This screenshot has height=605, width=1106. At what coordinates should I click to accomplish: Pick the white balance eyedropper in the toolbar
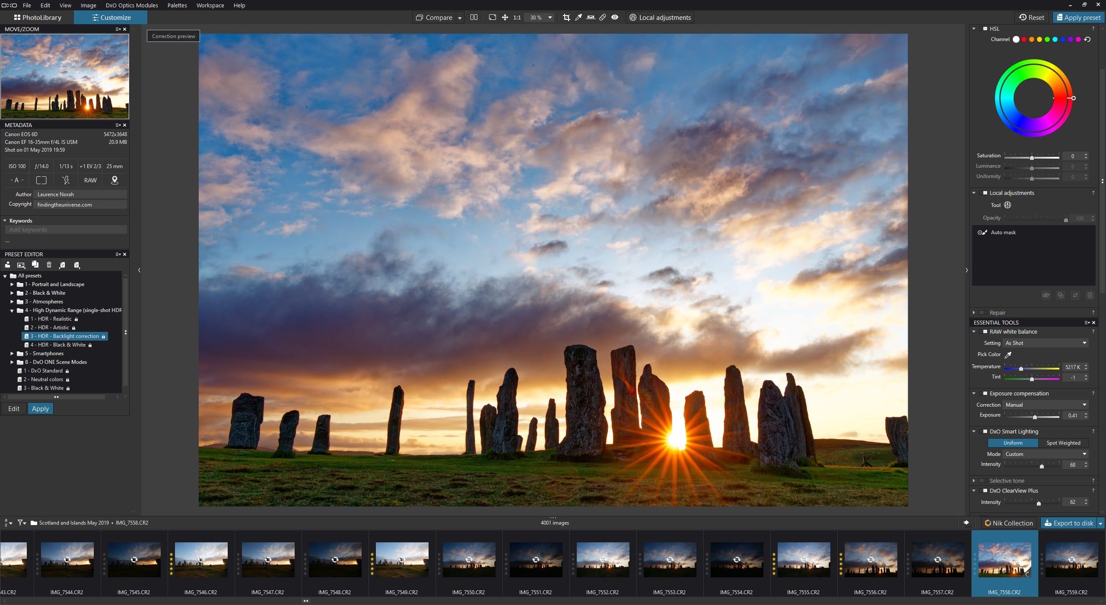[x=578, y=17]
